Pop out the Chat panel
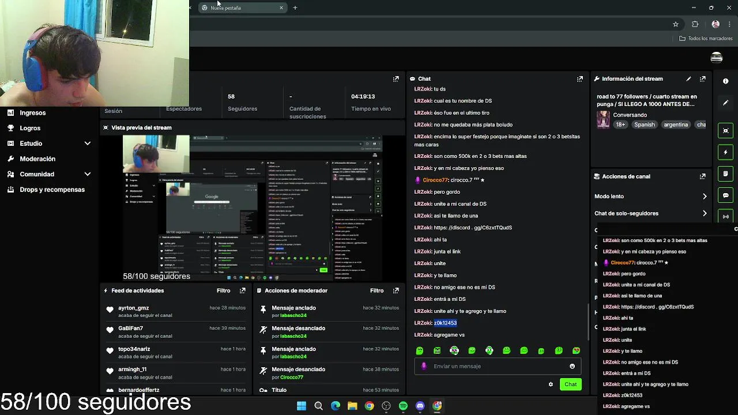The height and width of the screenshot is (415, 738). [579, 79]
